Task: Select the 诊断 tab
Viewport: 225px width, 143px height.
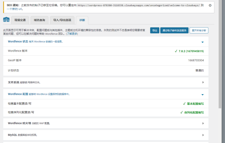Action: [x=82, y=20]
